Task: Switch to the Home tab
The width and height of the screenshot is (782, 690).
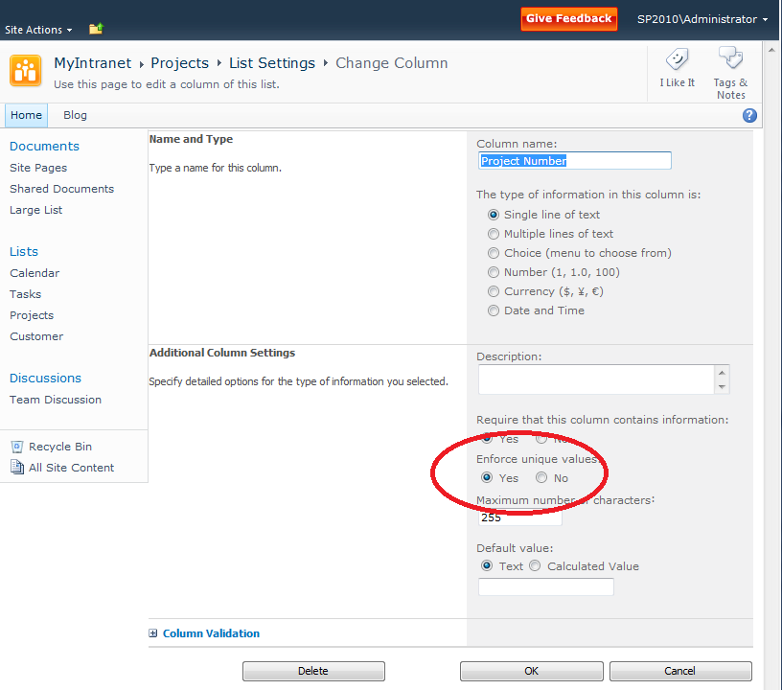Action: (26, 115)
